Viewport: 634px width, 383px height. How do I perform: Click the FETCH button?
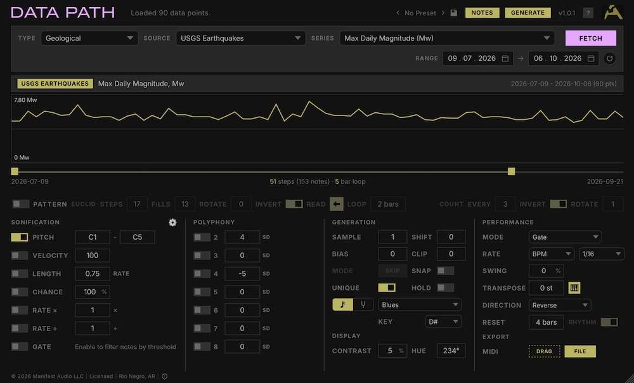(591, 39)
